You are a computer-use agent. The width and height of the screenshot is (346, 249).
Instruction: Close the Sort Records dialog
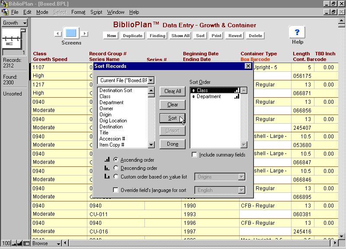pos(248,66)
